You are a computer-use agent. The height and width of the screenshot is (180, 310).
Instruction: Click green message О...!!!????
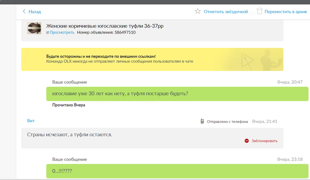177,171
